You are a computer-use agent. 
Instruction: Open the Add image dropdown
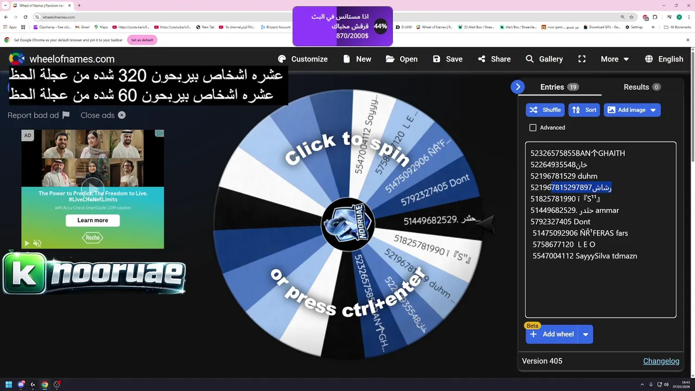click(632, 110)
